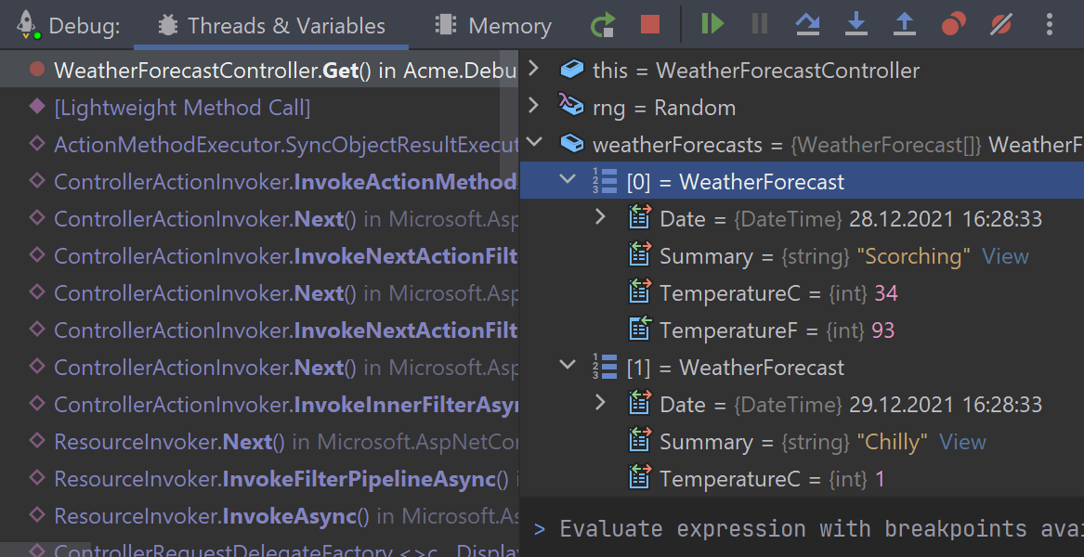The height and width of the screenshot is (557, 1084).
Task: Toggle Mute Breakpoints
Action: [1001, 25]
